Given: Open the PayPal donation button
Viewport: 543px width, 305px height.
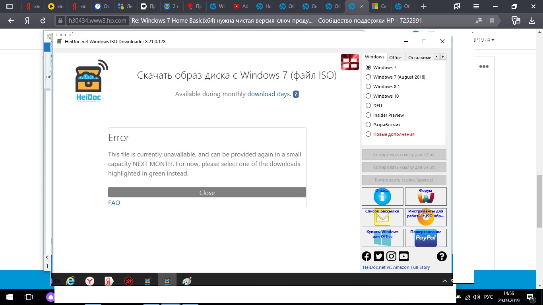Looking at the screenshot, I should [426, 238].
